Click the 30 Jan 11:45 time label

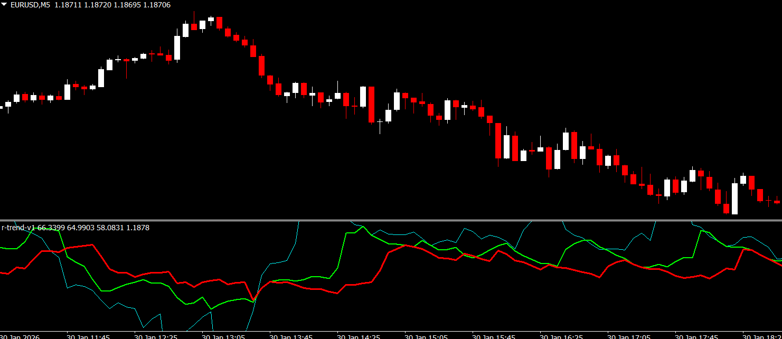pyautogui.click(x=88, y=336)
